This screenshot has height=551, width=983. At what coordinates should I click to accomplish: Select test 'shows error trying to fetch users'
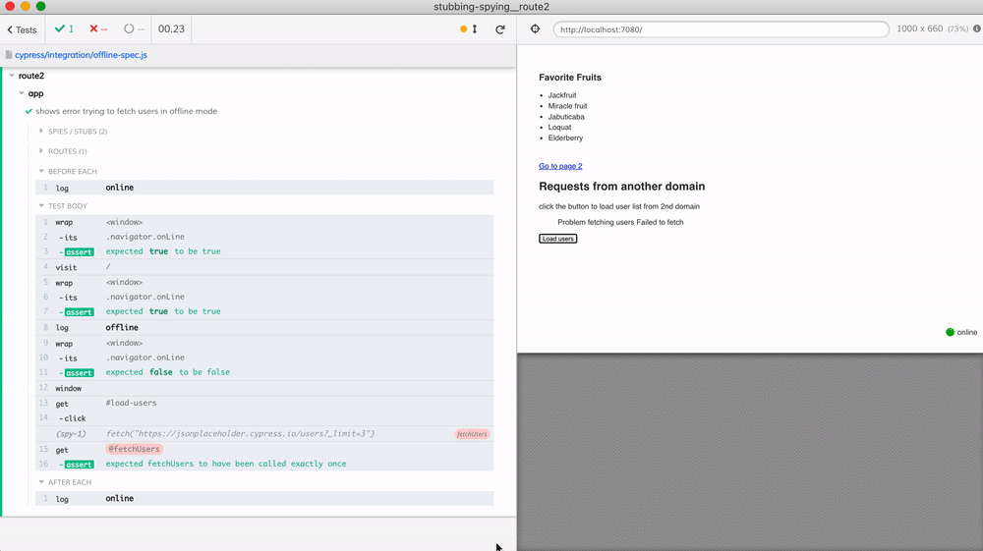(127, 111)
